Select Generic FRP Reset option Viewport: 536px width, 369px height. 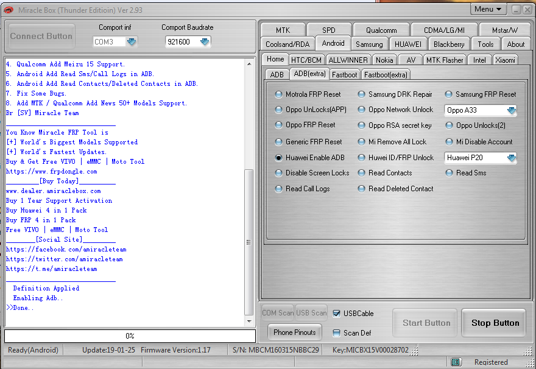309,142
